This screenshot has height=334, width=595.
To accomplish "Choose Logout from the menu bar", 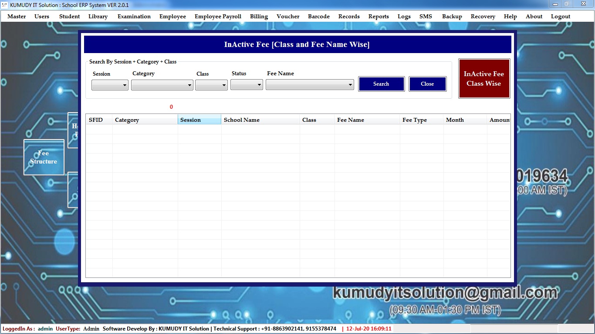I will (x=560, y=17).
